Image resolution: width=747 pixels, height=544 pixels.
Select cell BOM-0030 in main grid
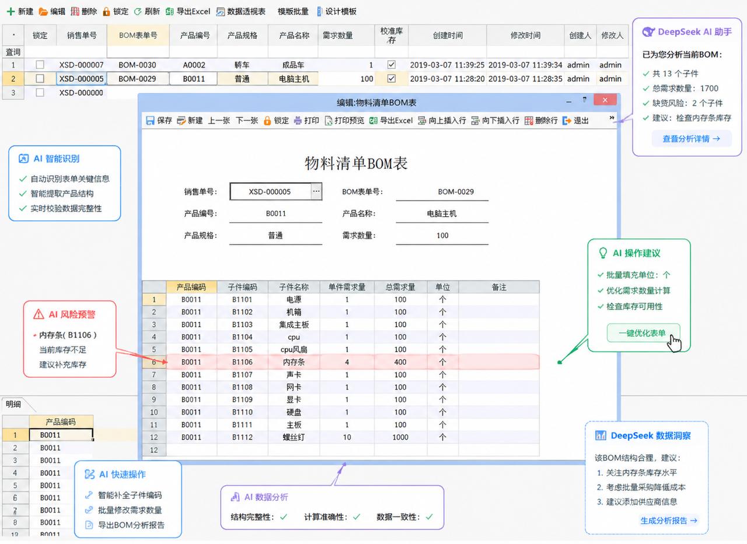click(138, 65)
